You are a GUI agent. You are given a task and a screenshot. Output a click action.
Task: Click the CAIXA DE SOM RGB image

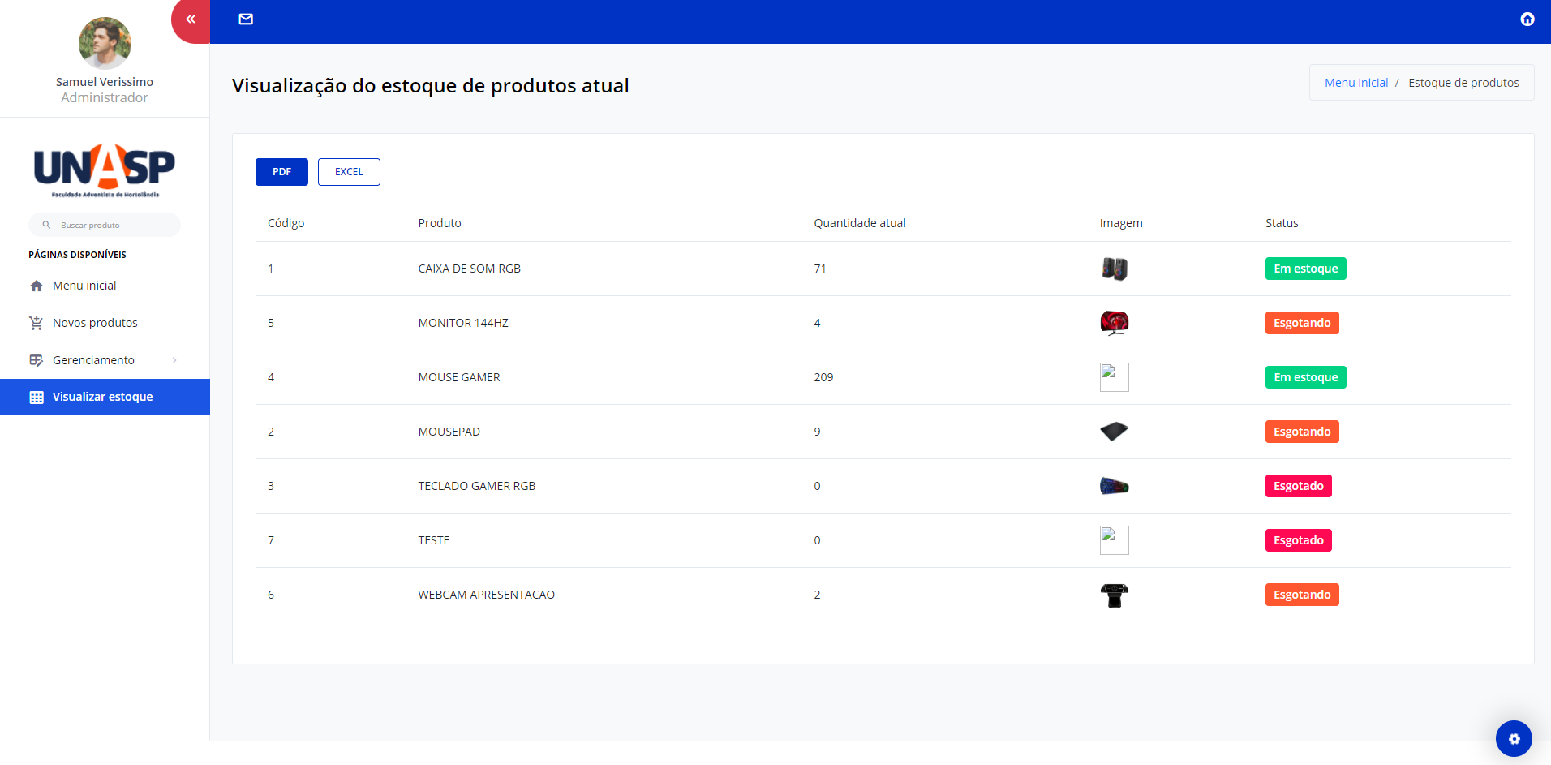click(1114, 269)
